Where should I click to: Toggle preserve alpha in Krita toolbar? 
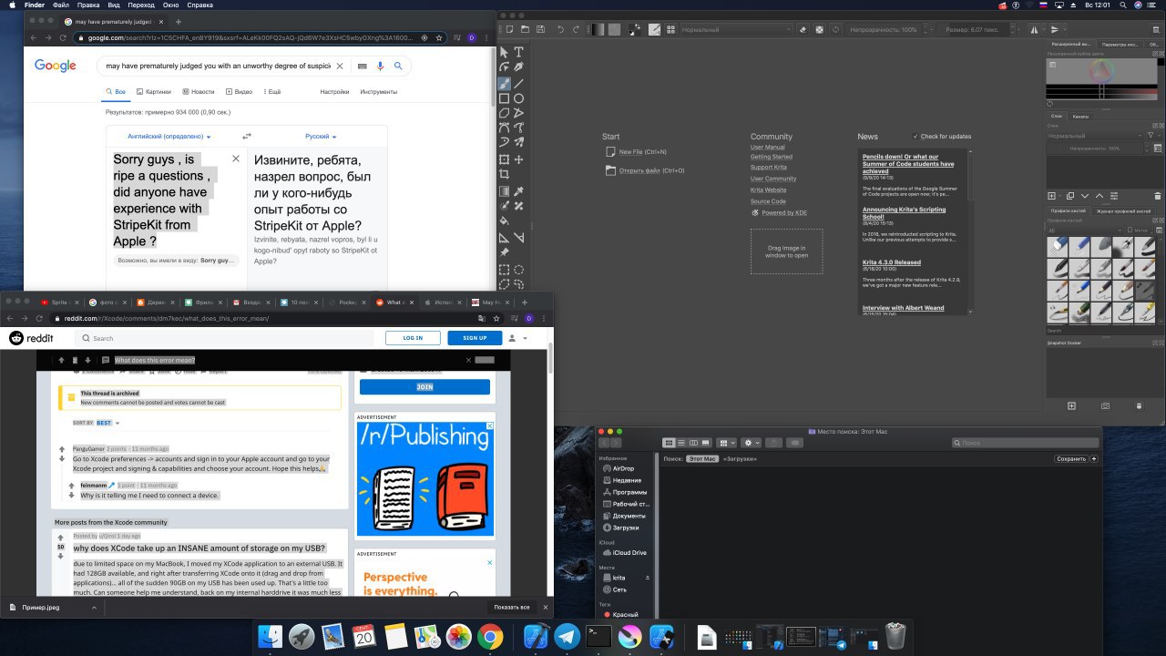tap(819, 29)
